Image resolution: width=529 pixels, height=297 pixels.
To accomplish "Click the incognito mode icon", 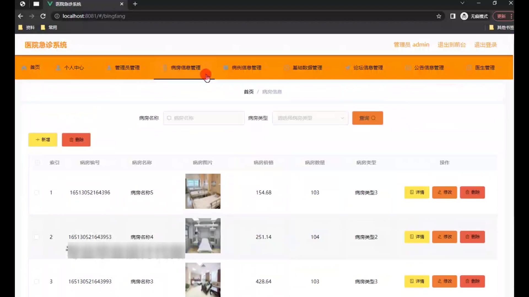I will (464, 16).
